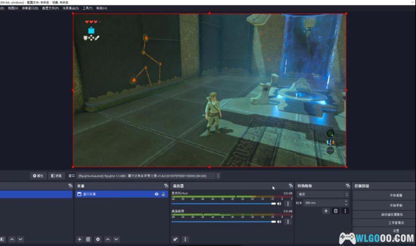Open the 视图(V) menu

click(13, 8)
